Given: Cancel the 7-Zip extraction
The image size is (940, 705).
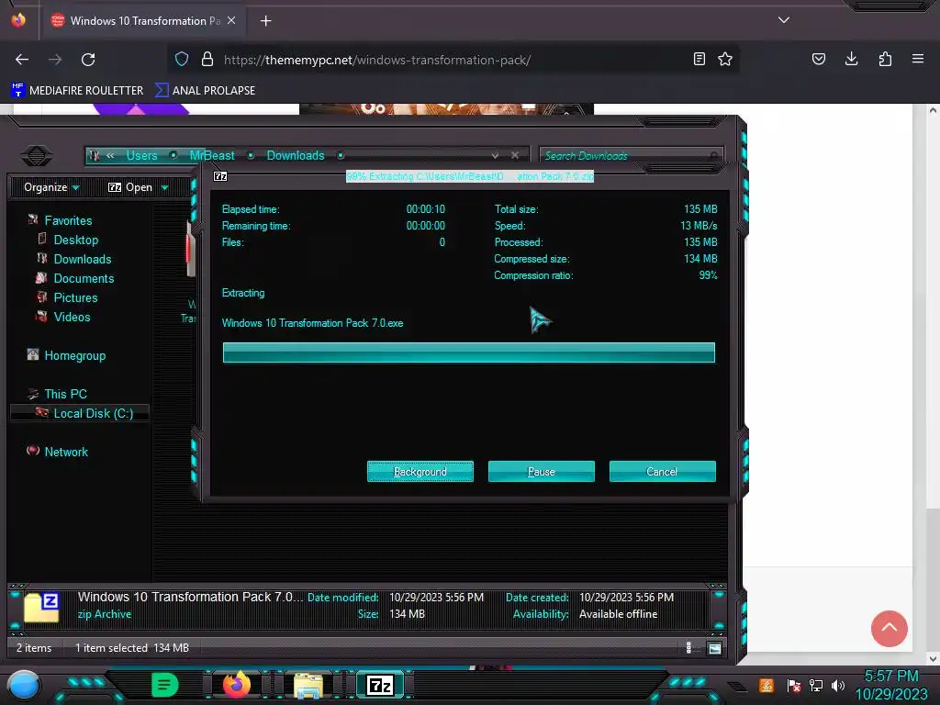Looking at the screenshot, I should (662, 471).
